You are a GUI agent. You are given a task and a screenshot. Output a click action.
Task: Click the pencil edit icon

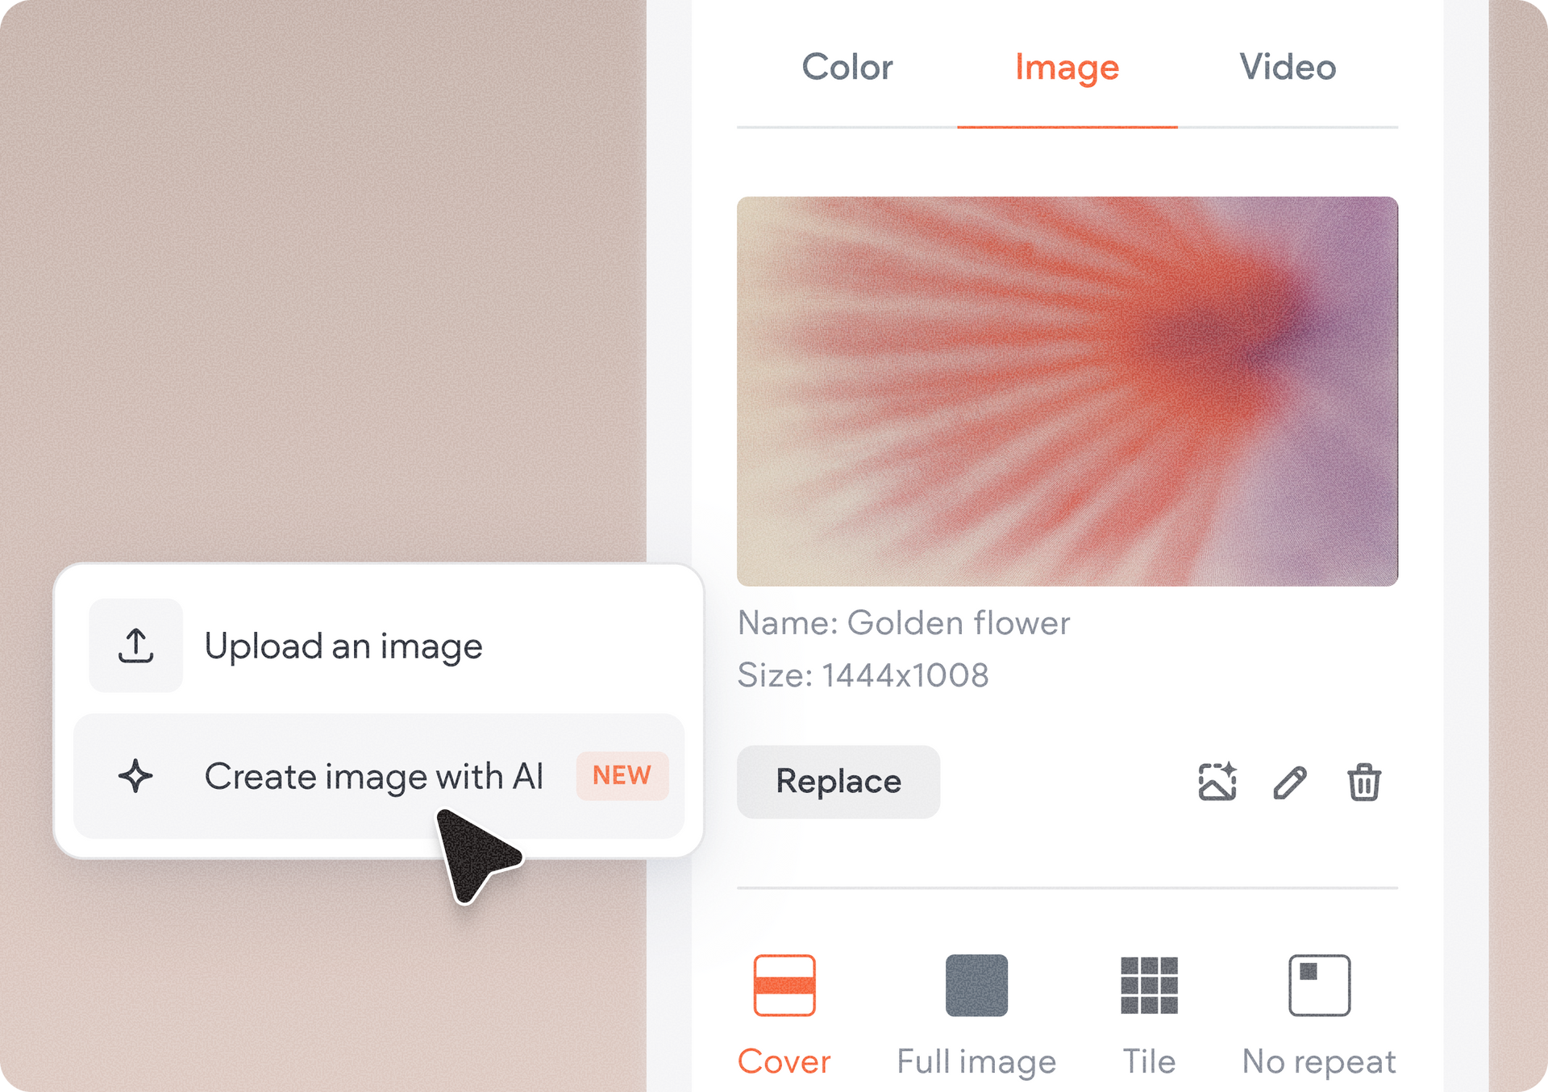[1290, 783]
